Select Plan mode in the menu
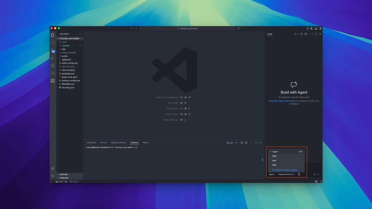Screen dimensions: 372x209 [x=286, y=156]
